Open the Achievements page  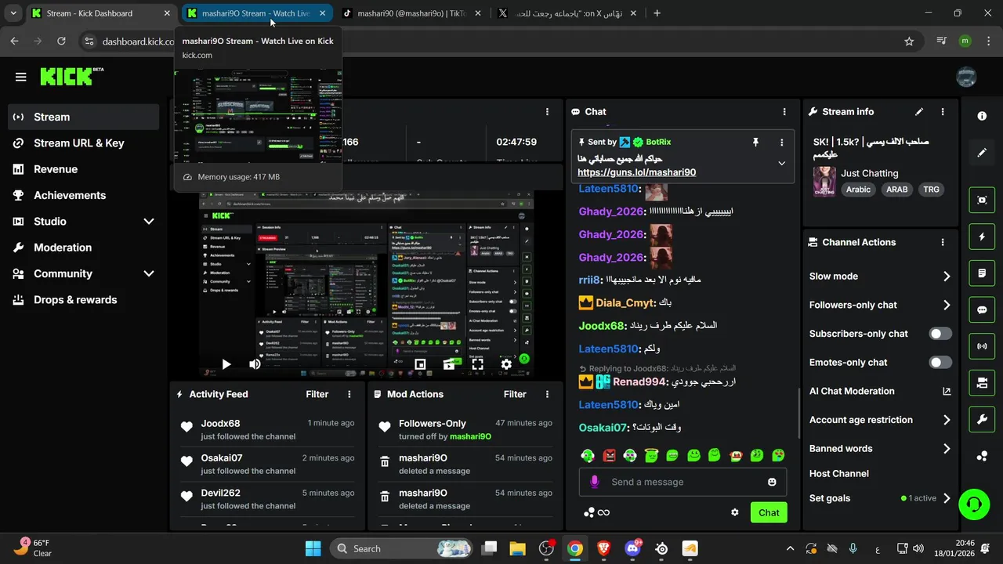[84, 195]
